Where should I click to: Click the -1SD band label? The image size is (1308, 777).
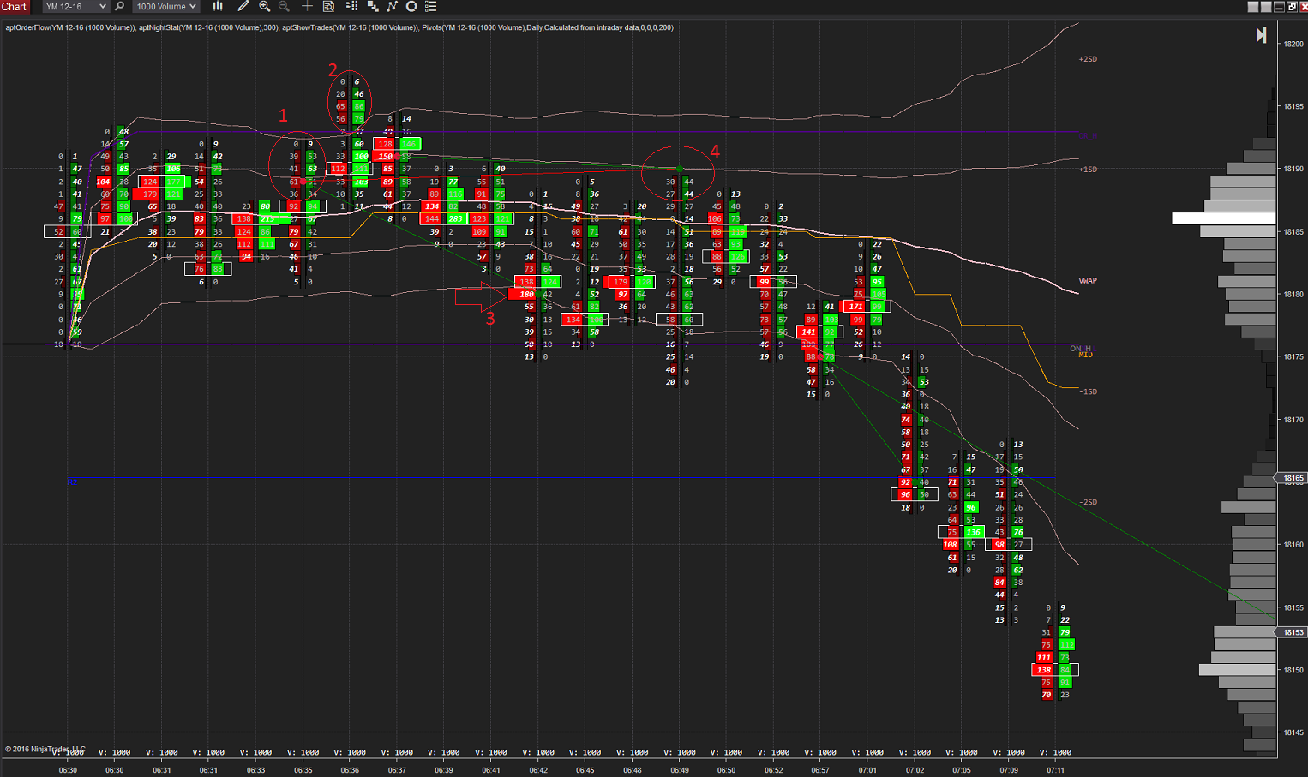[x=1088, y=391]
